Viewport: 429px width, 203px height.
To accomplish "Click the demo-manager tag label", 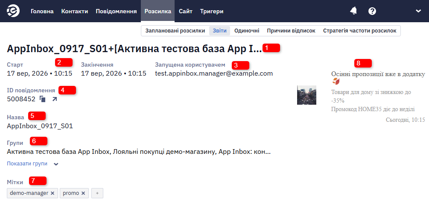I will (29, 193).
